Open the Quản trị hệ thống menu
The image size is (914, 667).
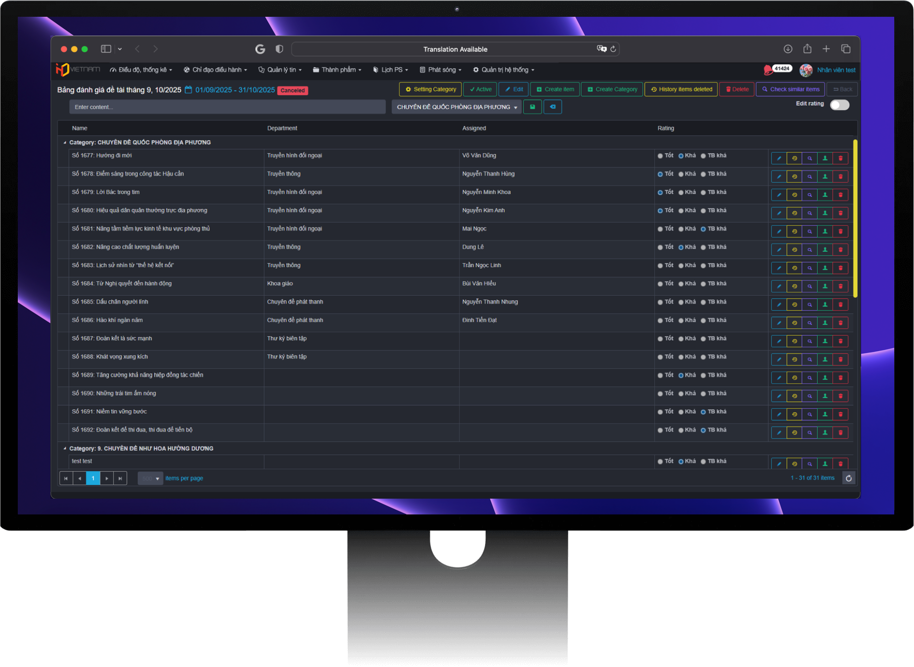(503, 70)
